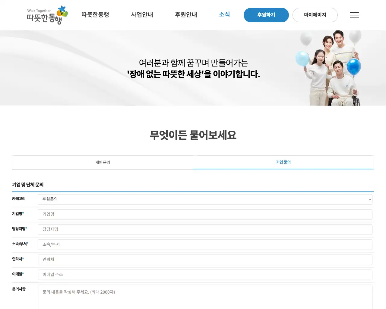Click the 따뜻한동행 logo icon

(x=47, y=15)
